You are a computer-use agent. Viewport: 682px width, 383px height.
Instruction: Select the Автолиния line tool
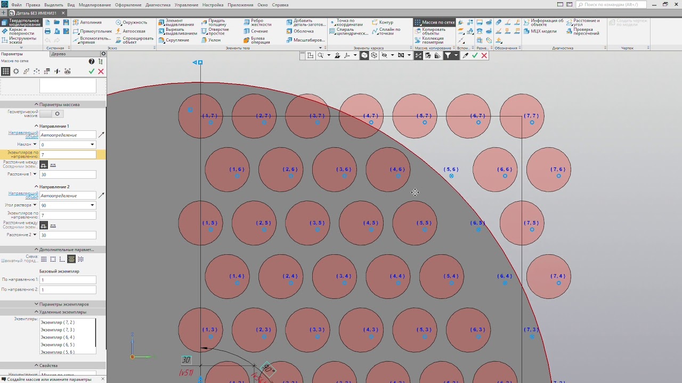point(87,22)
